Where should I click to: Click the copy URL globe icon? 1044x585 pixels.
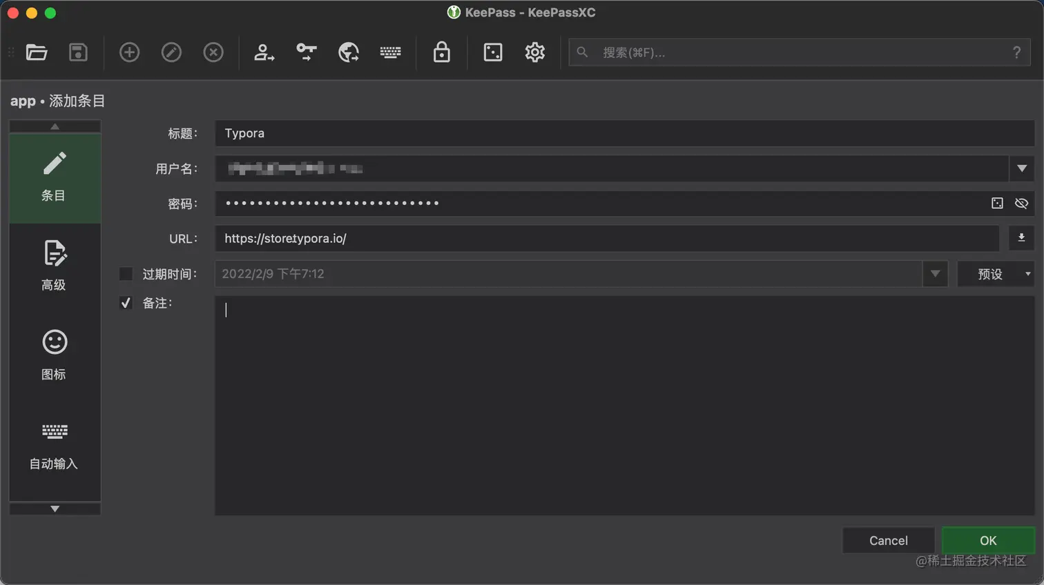[349, 52]
